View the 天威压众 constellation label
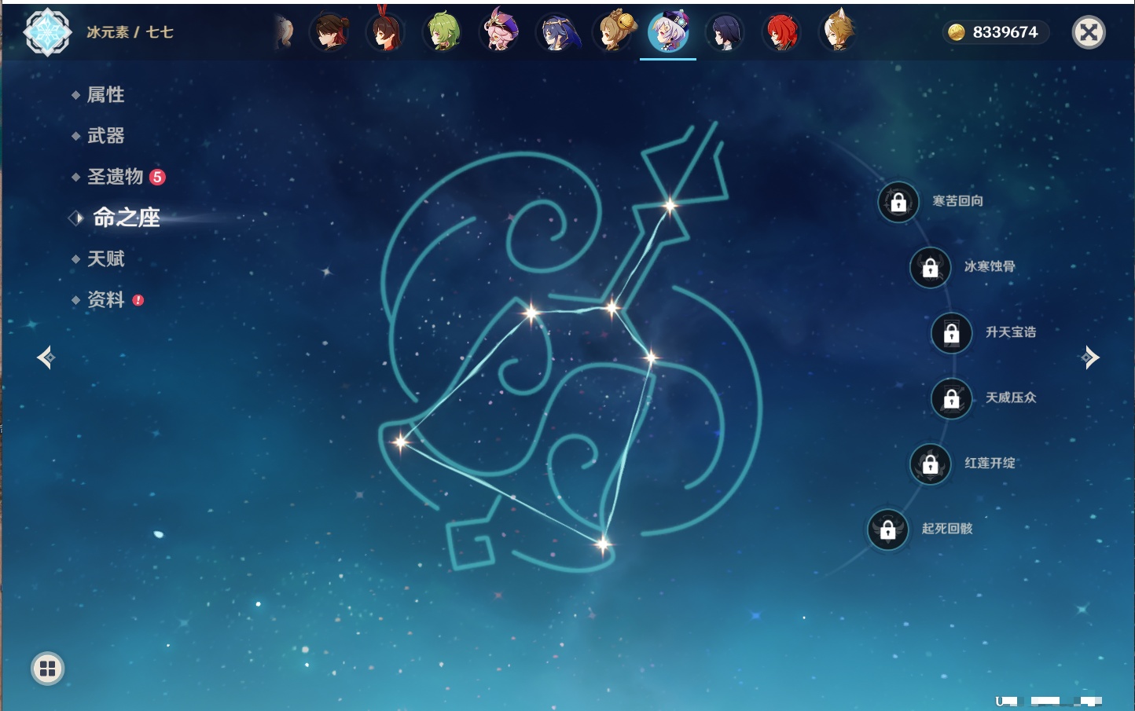The width and height of the screenshot is (1135, 711). 1011,398
